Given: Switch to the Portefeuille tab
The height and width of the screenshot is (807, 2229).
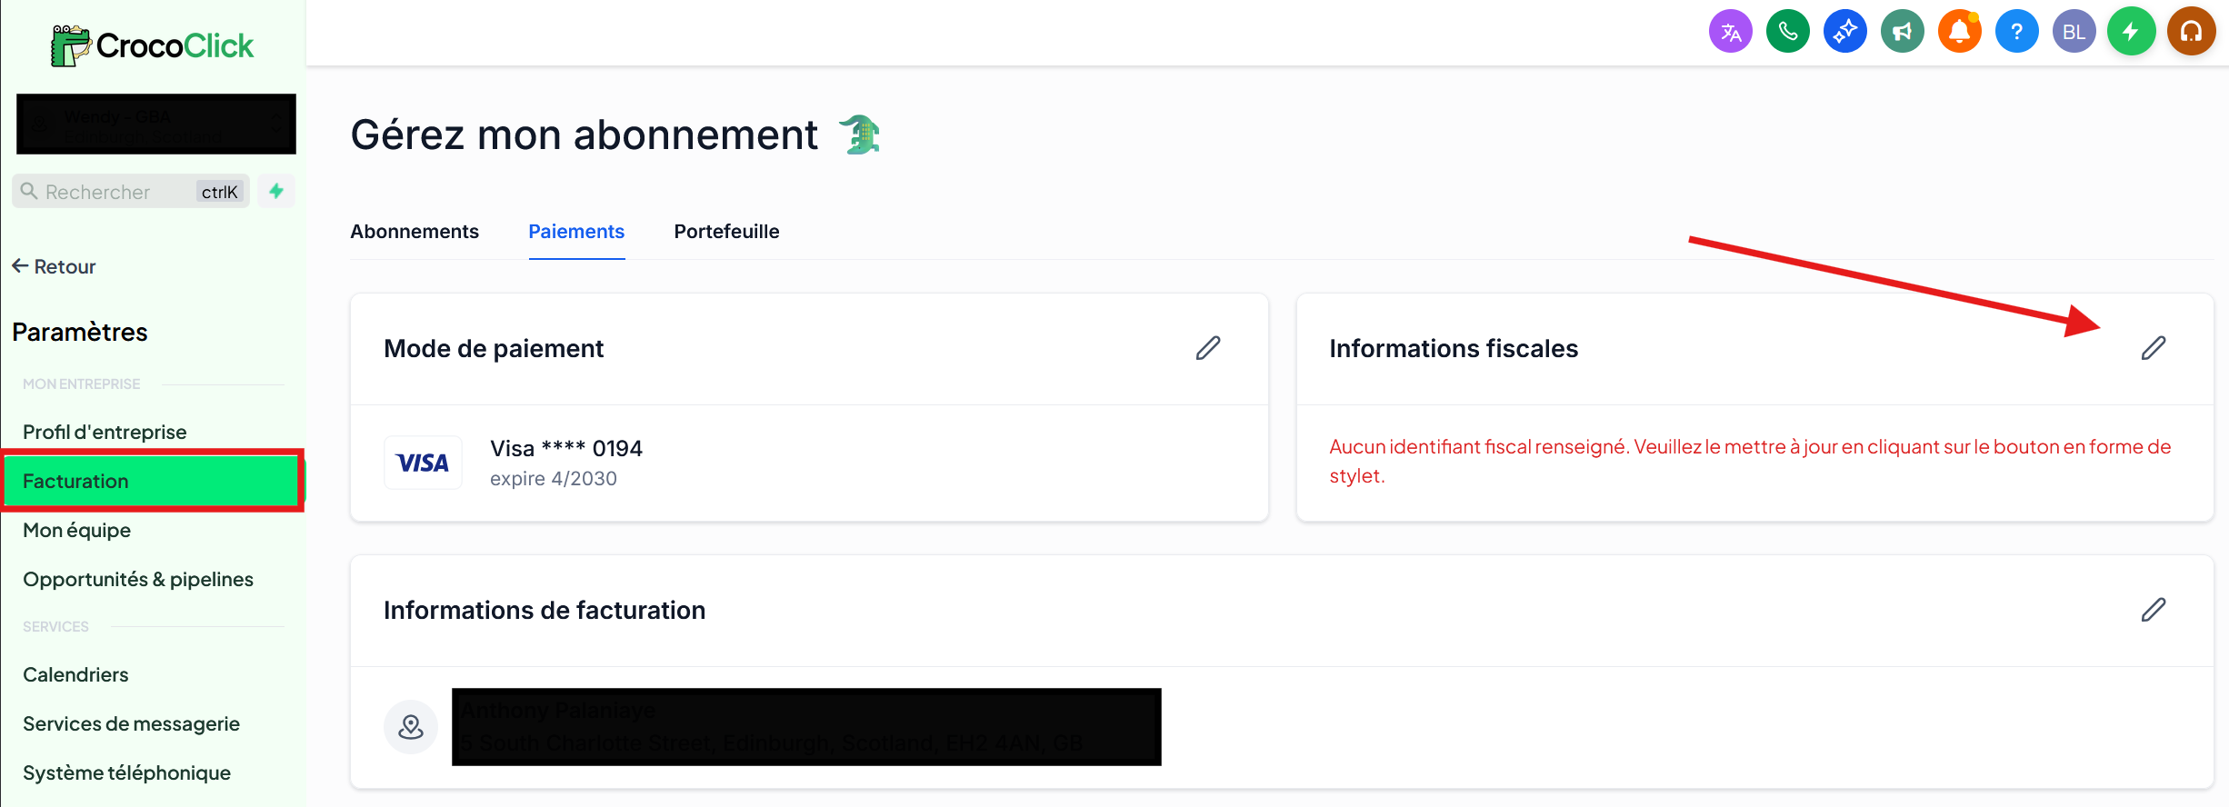Looking at the screenshot, I should tap(726, 232).
